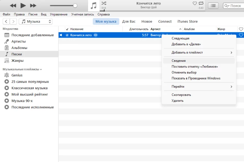244x162 pixels.
Task: Skip to next track with fast-forward button
Action: (33, 6)
